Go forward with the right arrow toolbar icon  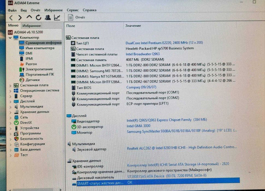[x=20, y=17]
